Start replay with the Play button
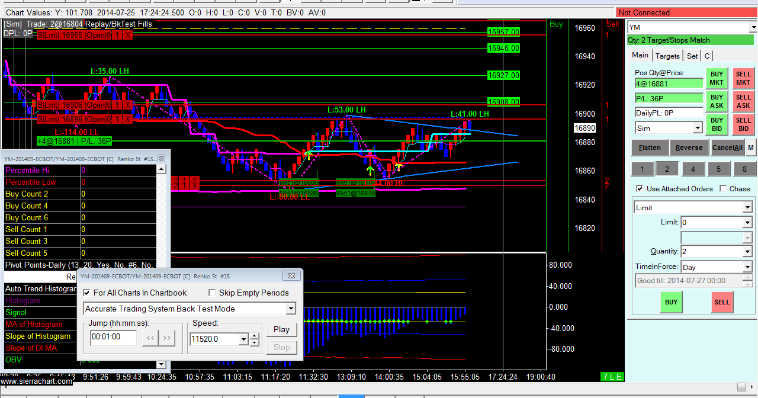 281,329
